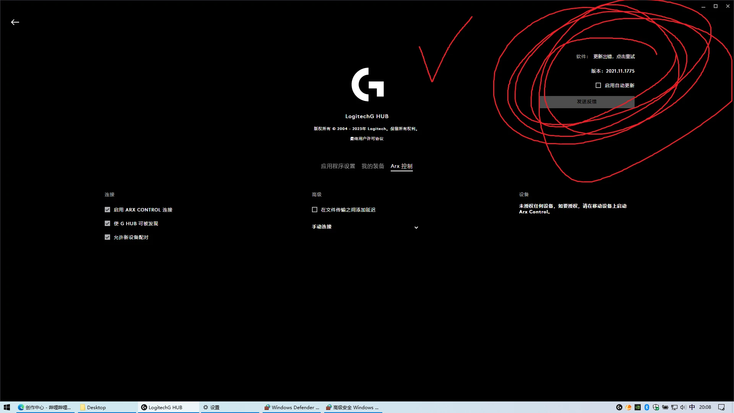Enable 启用自动更新 checkbox
Screen dimensions: 734x413
[598, 85]
